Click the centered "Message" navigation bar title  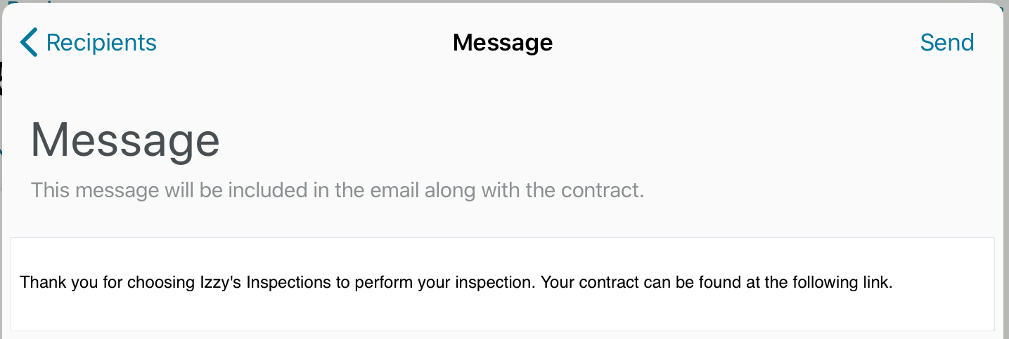(502, 43)
